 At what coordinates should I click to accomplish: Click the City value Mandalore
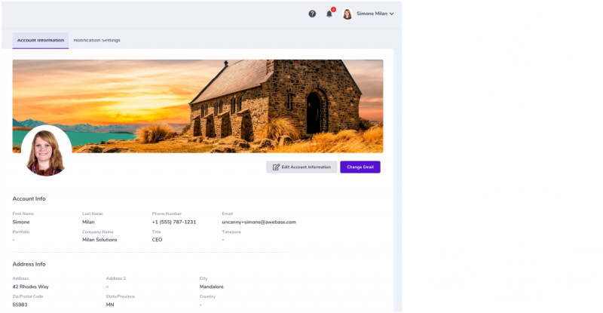coord(211,287)
